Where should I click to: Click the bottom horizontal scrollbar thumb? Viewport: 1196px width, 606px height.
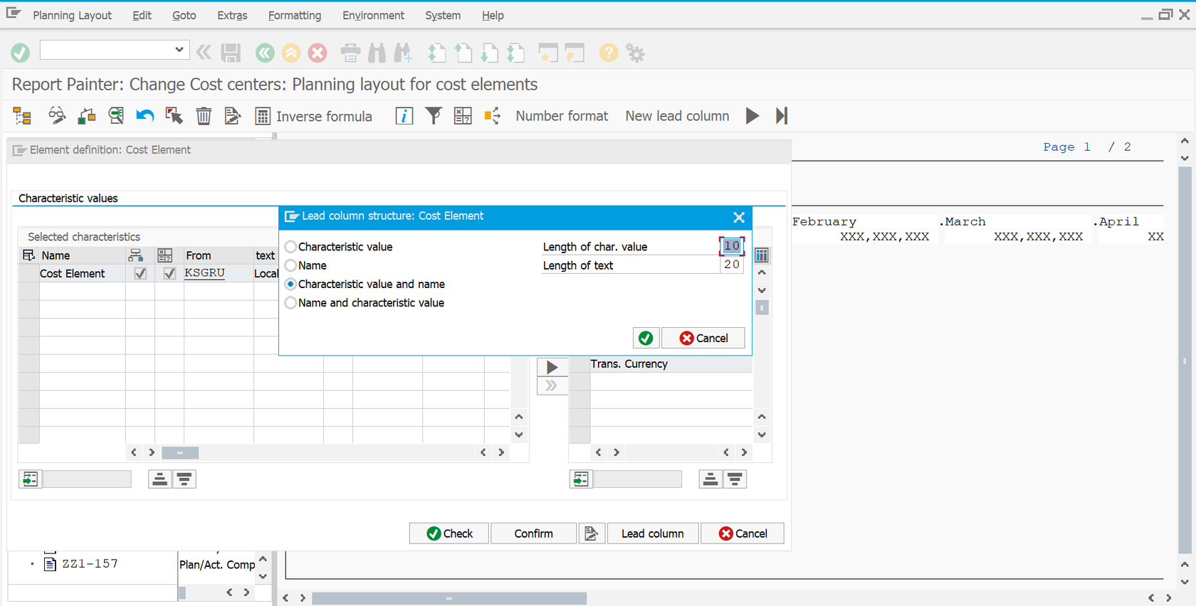449,598
